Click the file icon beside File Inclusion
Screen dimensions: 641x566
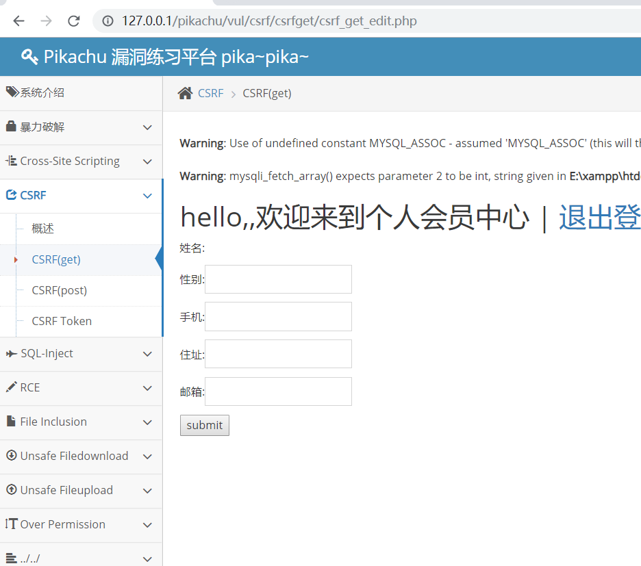pyautogui.click(x=11, y=421)
